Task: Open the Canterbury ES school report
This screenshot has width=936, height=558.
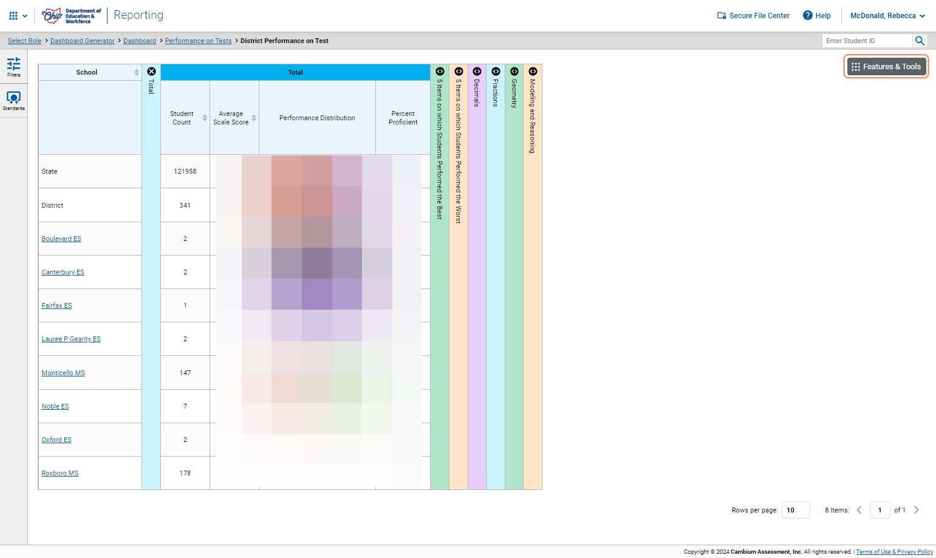Action: 63,272
